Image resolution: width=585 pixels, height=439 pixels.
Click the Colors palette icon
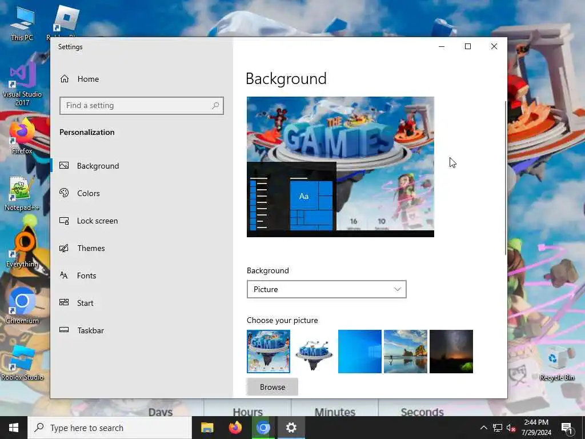pos(64,193)
